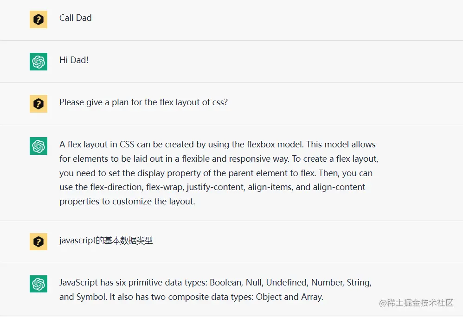Image resolution: width=463 pixels, height=317 pixels.
Task: Click the word "Array" in the last answer
Action: coord(311,297)
